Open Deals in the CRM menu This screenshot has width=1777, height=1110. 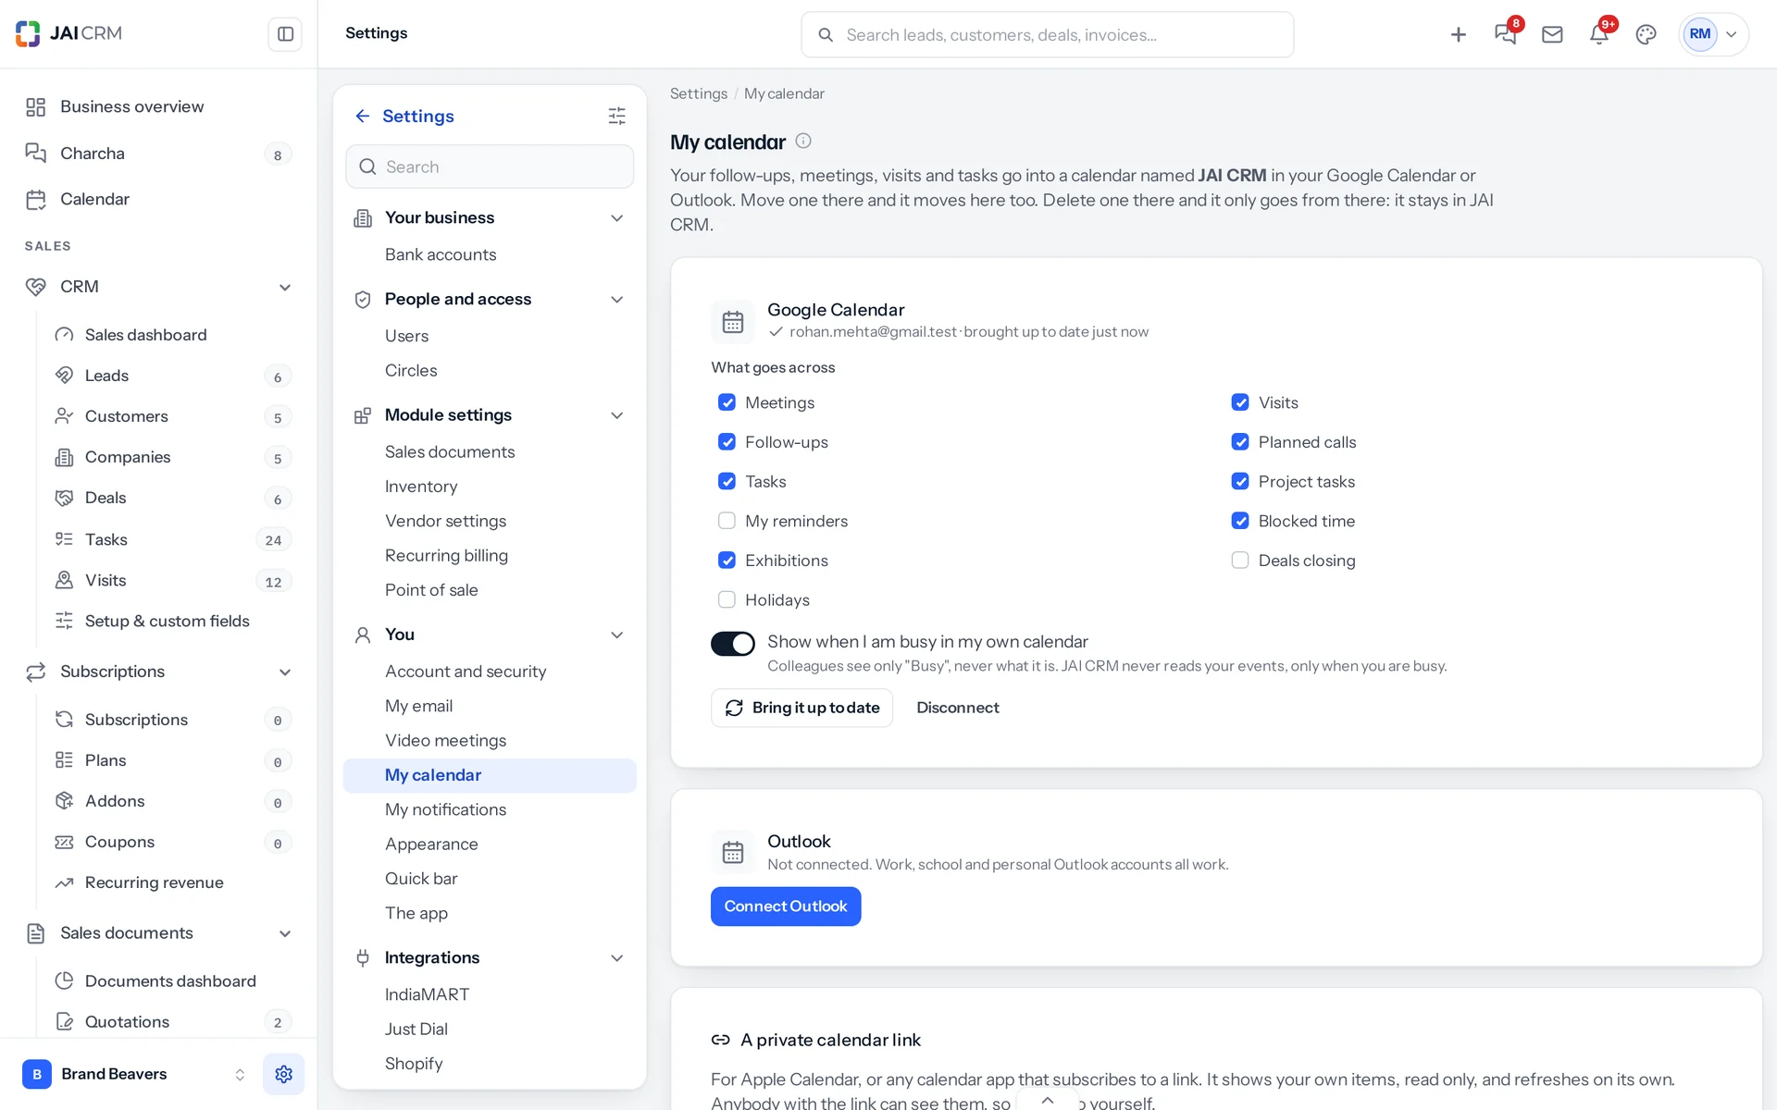(172, 498)
